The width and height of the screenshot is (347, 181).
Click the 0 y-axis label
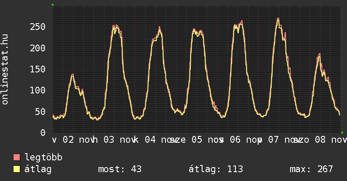43,133
